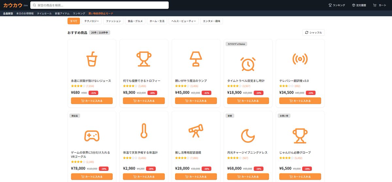Image resolution: width=392 pixels, height=182 pixels.
Task: Open the 永遠に炭酸が抜けないジュース title
Action: tap(91, 81)
